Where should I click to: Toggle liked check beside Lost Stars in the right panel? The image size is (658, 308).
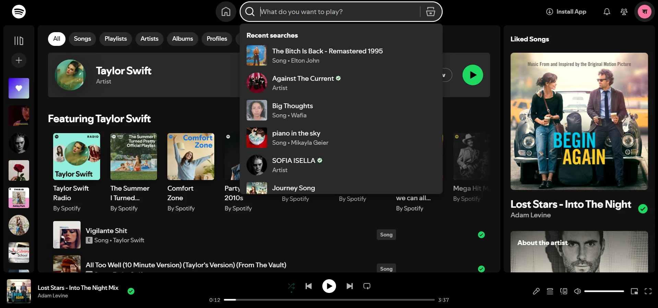643,209
